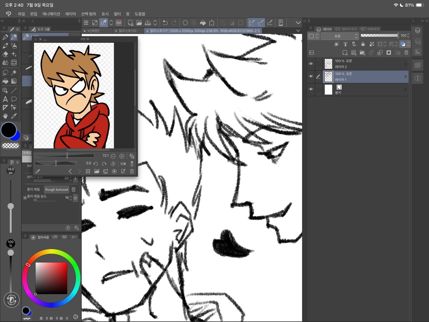Click the camera icon in the Sub View panel
Screen dimensions: 429x322
pyautogui.click(x=114, y=171)
